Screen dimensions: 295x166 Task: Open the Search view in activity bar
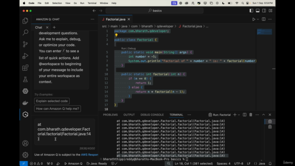coord(25,32)
